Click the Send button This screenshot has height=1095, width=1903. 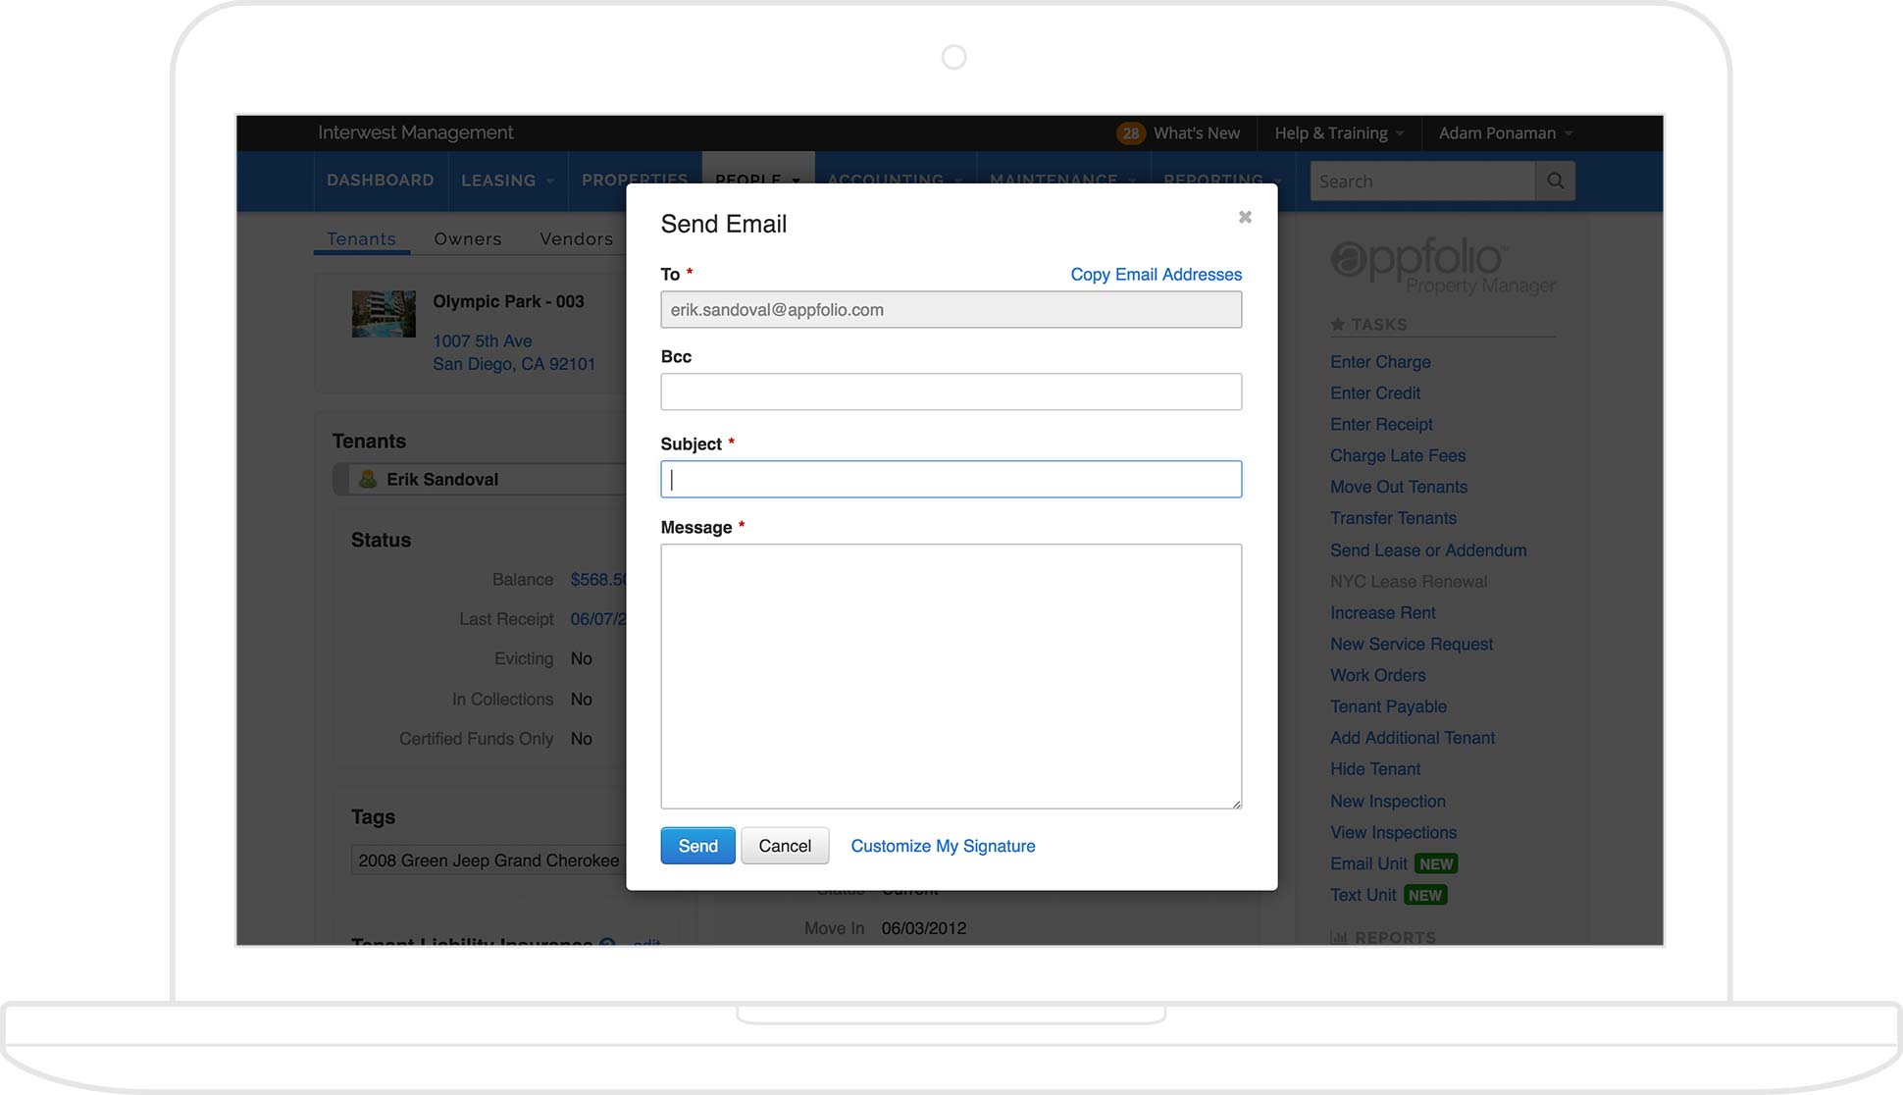coord(697,845)
